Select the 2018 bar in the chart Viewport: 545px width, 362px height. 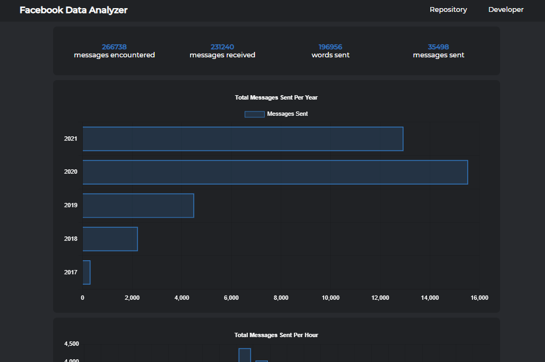pos(110,239)
